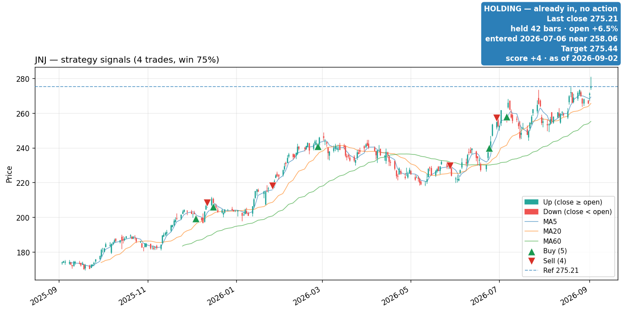
Task: Click the 'Price' y-axis label
Action: 9,174
